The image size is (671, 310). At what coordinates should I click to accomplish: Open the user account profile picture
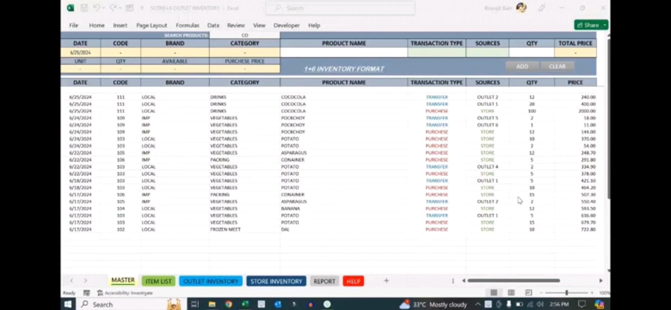[x=521, y=8]
